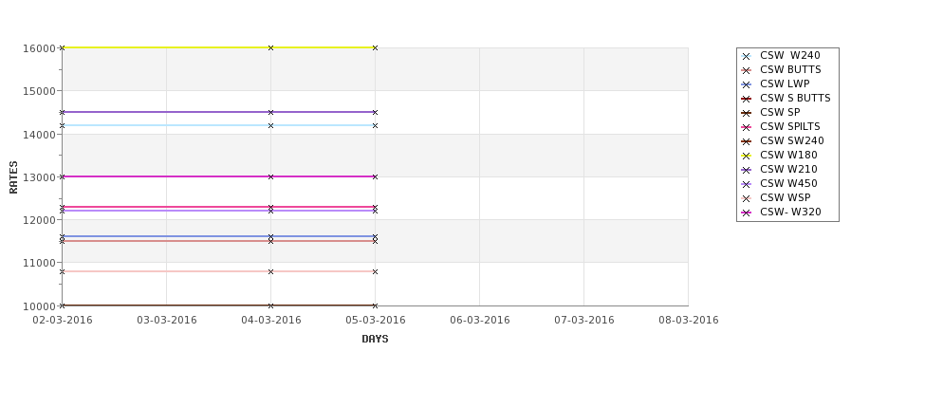This screenshot has width=925, height=407.
Task: Click the CSW W240 legend marker
Action: pyautogui.click(x=747, y=57)
